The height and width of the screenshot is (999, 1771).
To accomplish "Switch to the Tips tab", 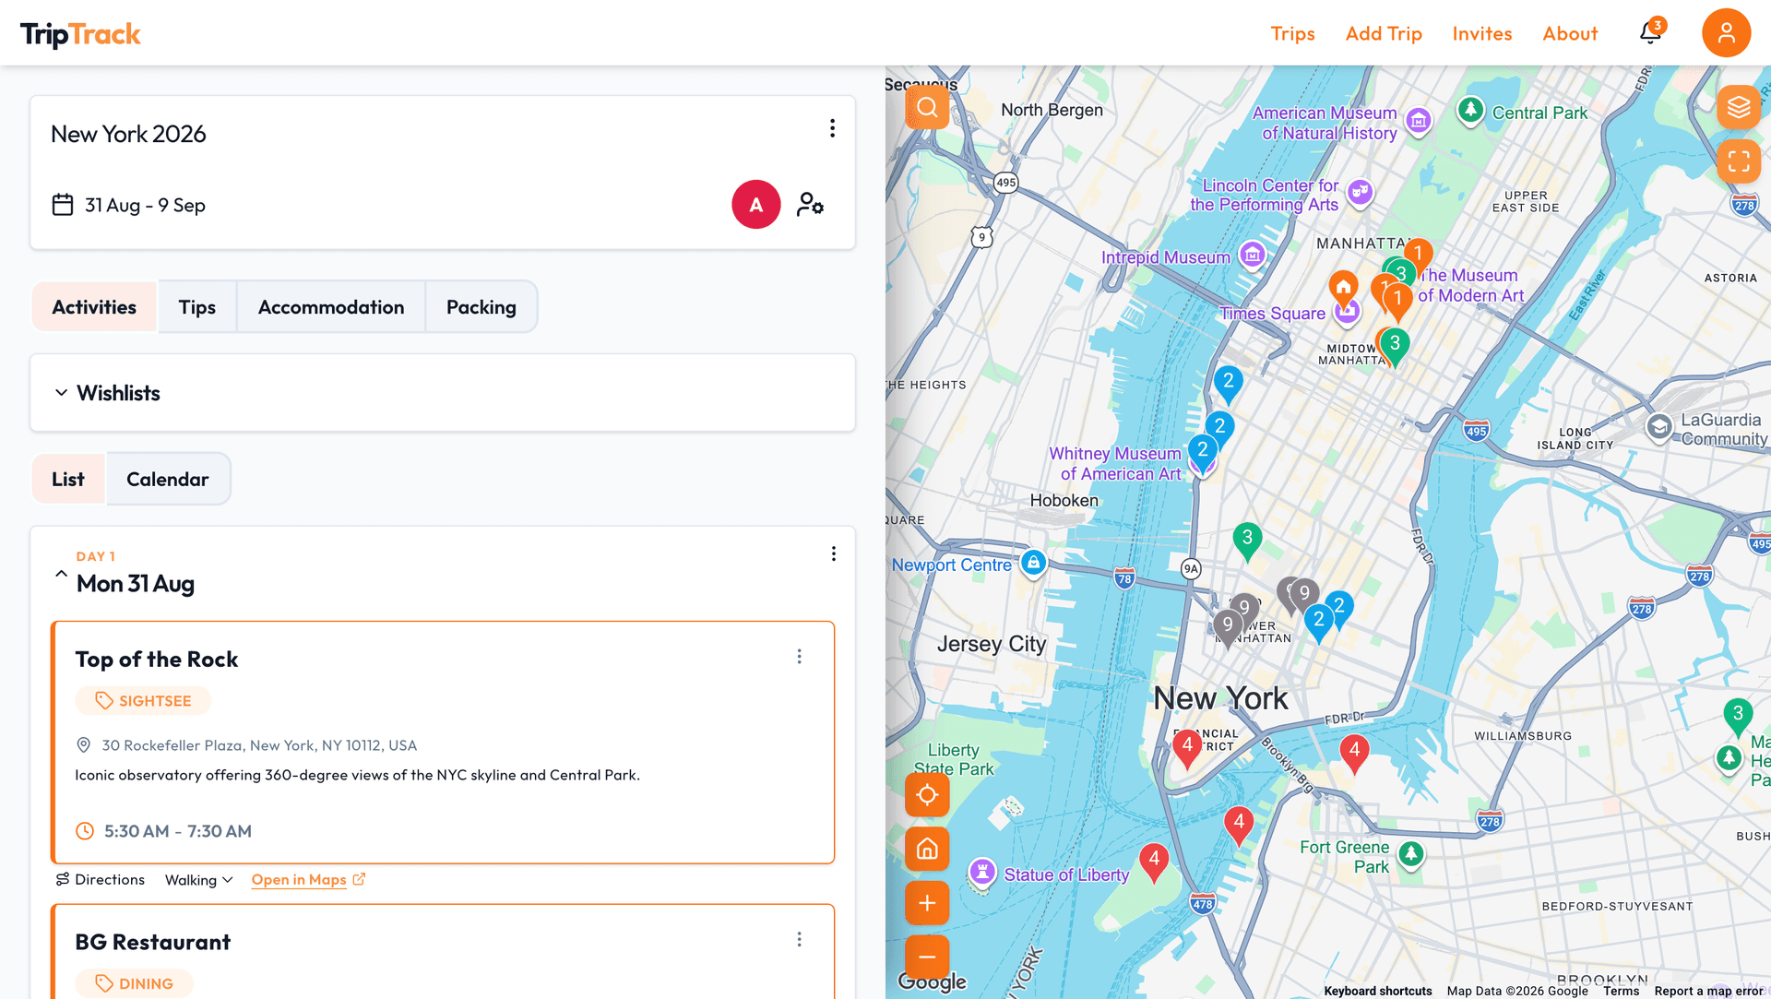I will coord(197,307).
